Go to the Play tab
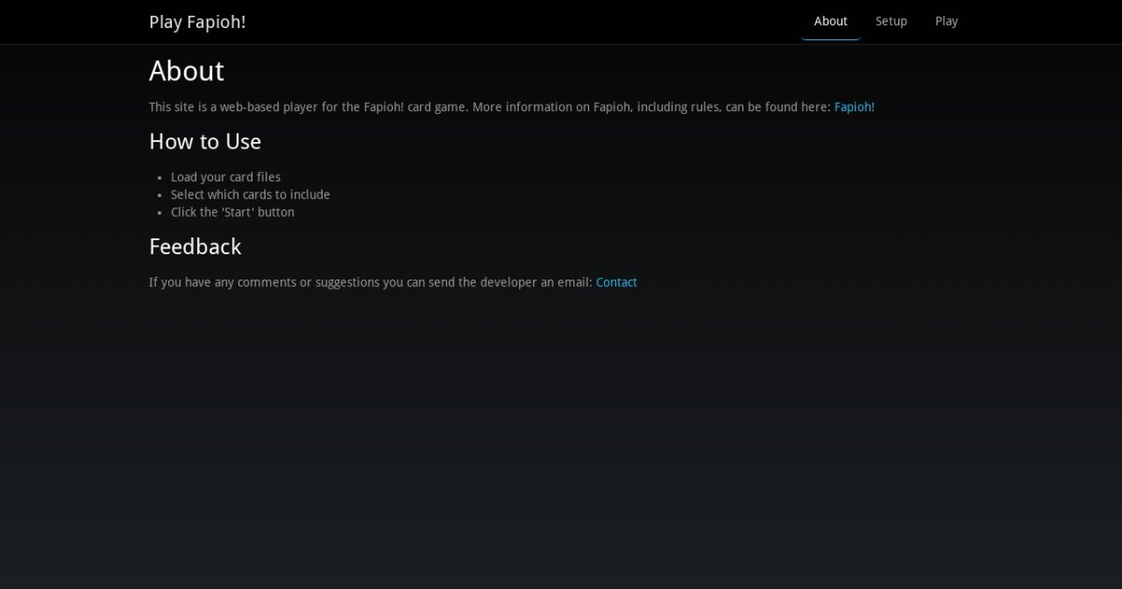Screen dimensions: 1122x589 946,21
